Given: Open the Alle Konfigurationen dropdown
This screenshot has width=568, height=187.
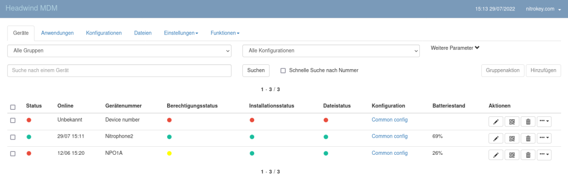Looking at the screenshot, I should (331, 50).
